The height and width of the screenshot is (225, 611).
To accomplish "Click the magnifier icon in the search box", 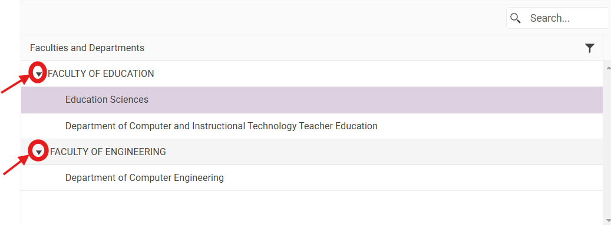I will point(515,18).
